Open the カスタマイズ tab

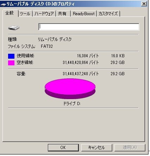108,14
